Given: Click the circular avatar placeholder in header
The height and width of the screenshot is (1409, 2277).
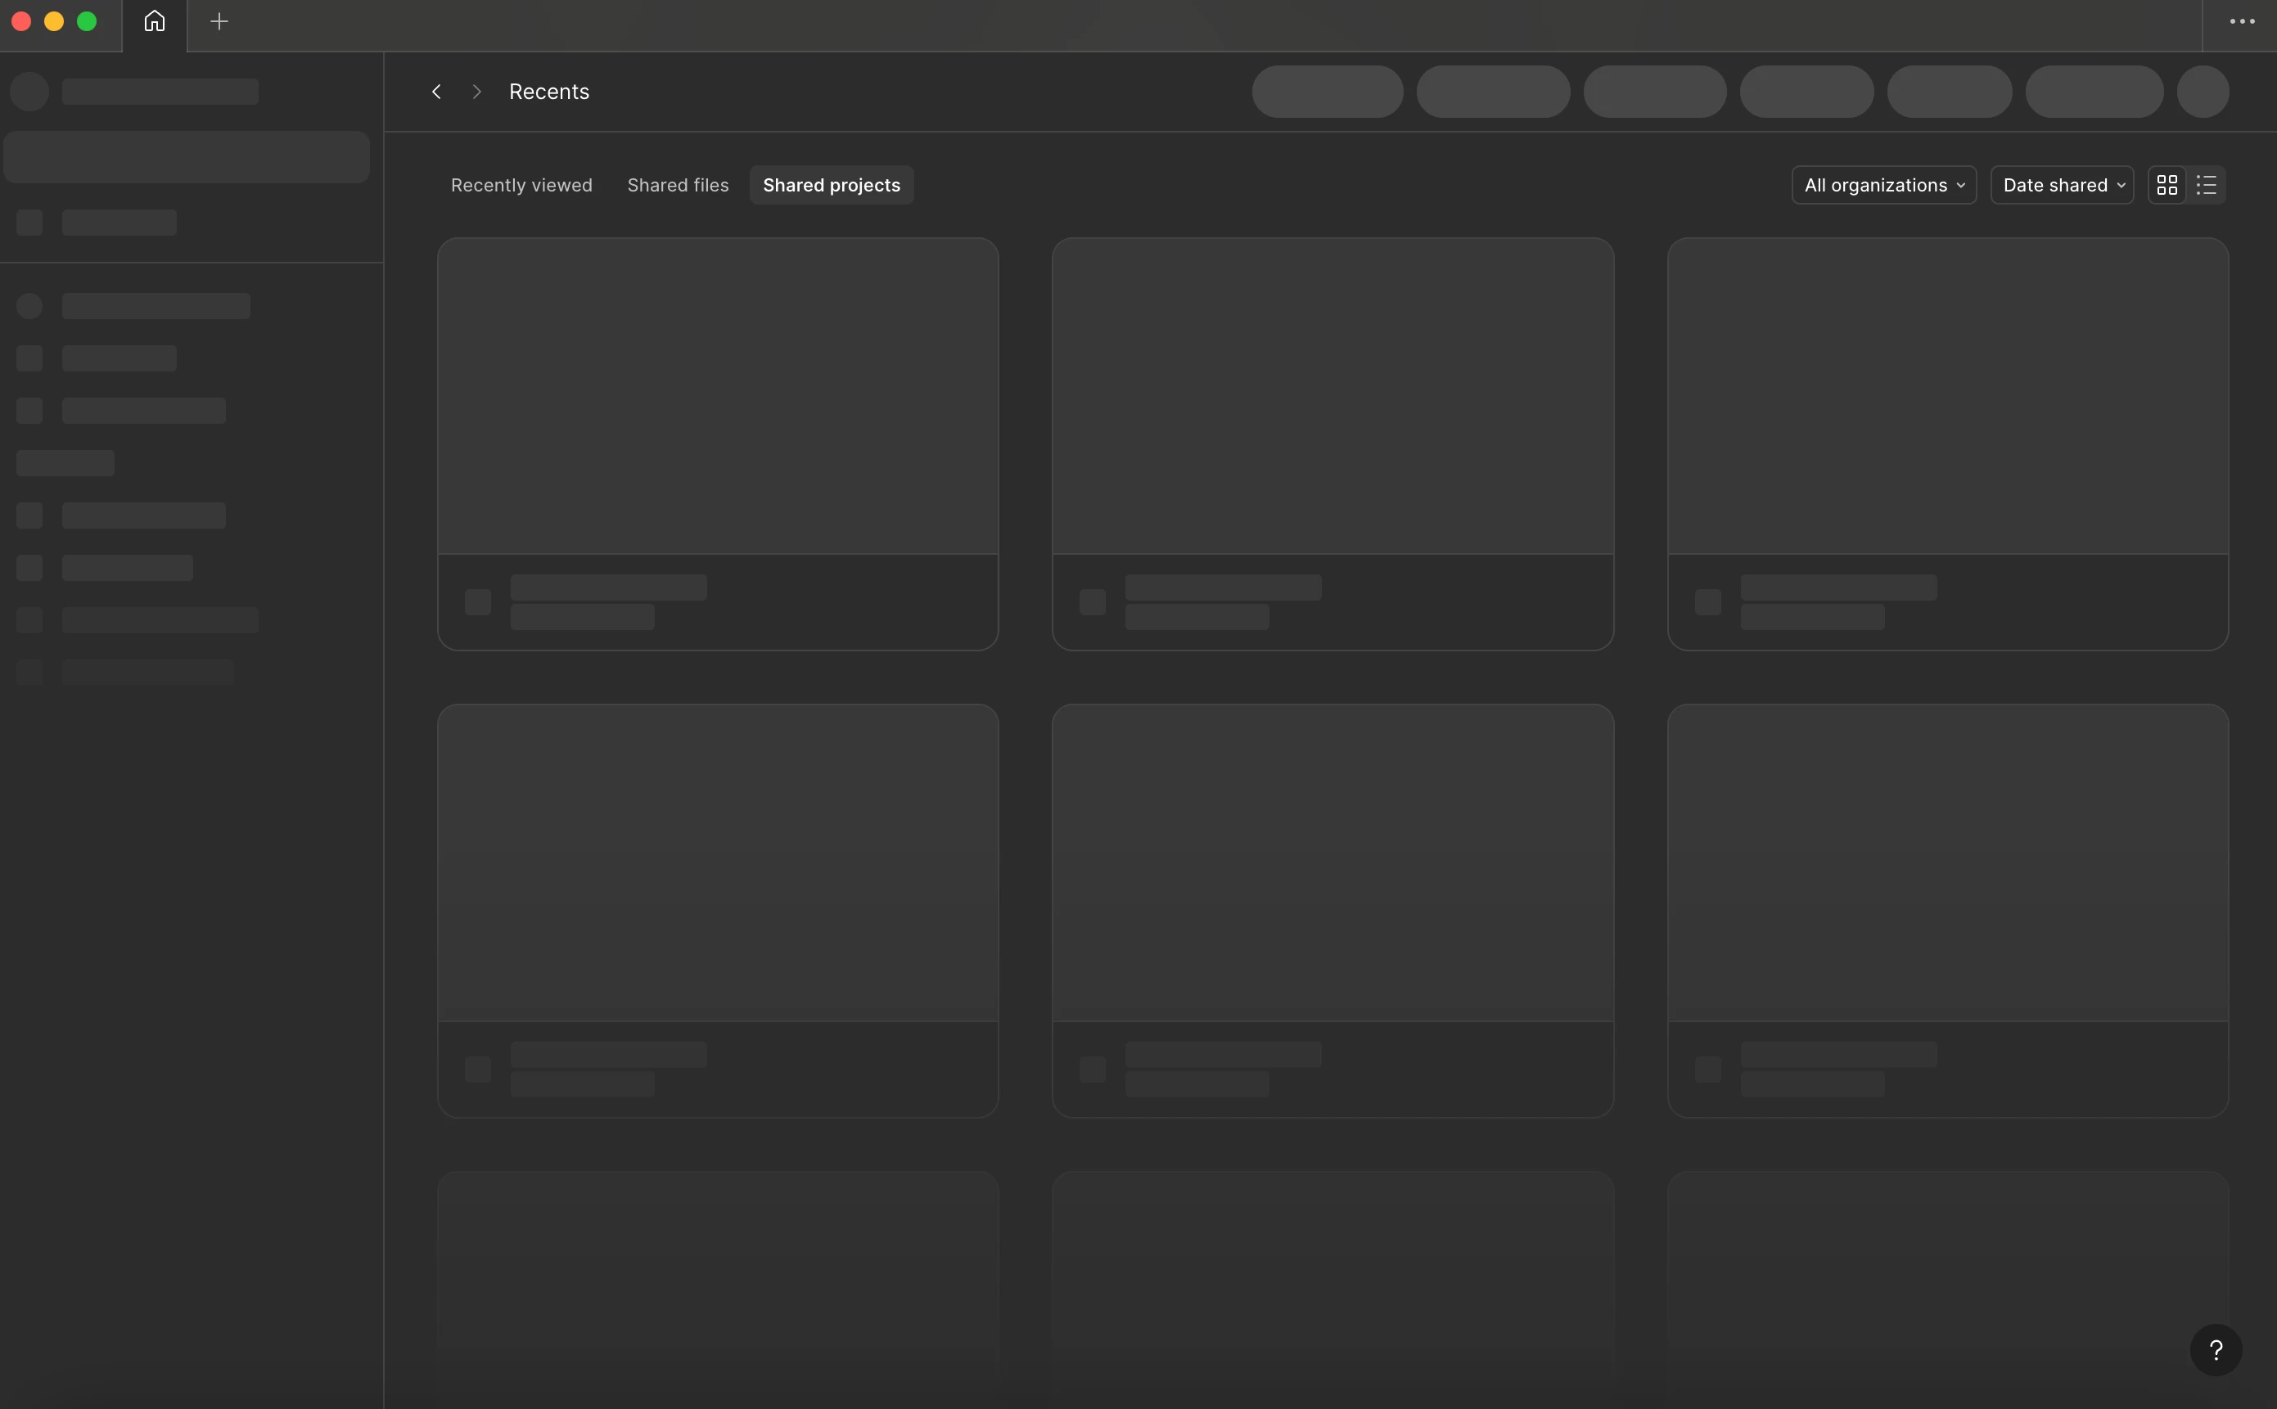Looking at the screenshot, I should tap(2203, 92).
